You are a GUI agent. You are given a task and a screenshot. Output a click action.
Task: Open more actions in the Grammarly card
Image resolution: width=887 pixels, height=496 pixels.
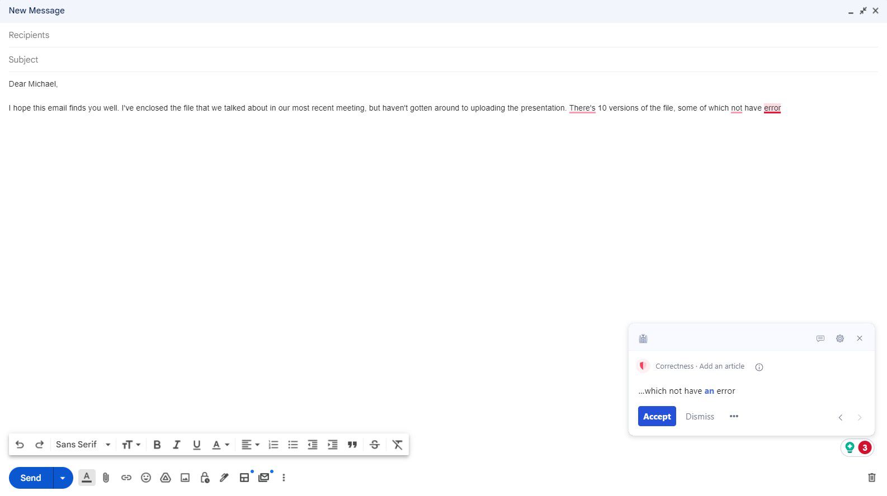[734, 416]
